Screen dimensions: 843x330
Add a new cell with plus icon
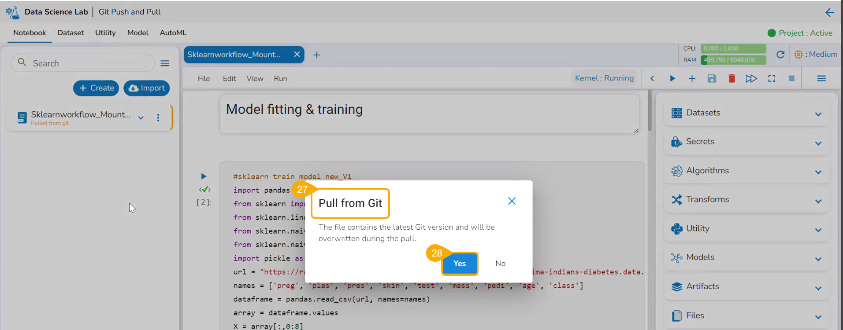point(692,79)
